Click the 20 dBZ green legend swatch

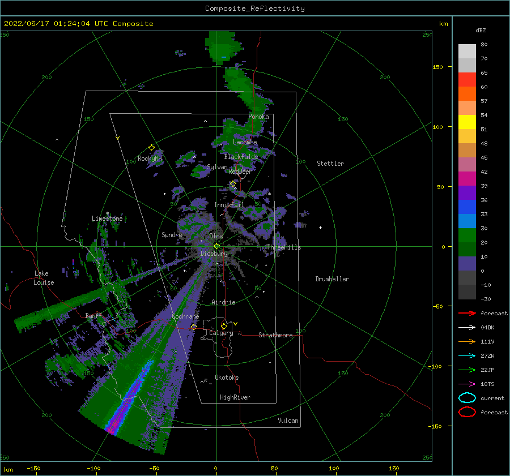pyautogui.click(x=467, y=249)
